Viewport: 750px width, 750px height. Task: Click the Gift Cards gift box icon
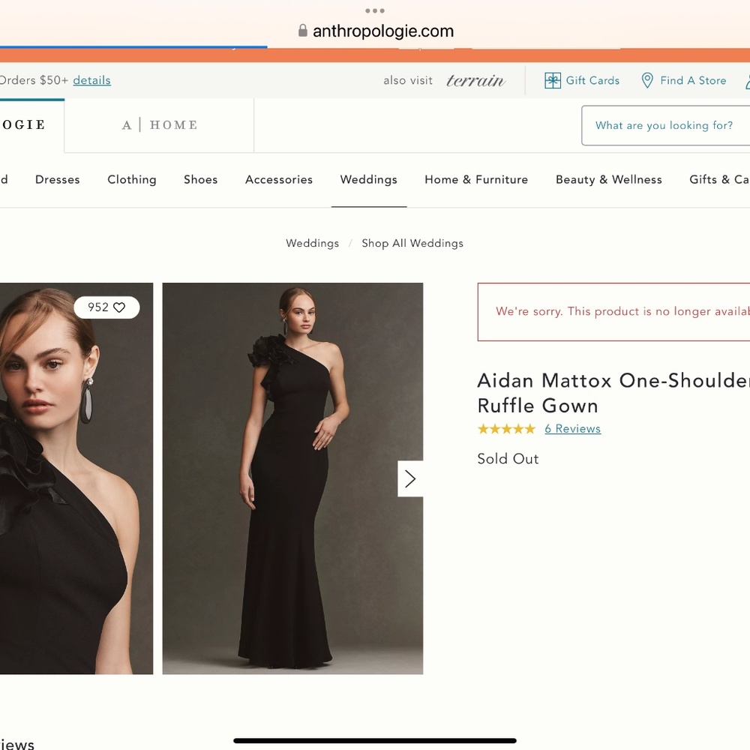(553, 80)
